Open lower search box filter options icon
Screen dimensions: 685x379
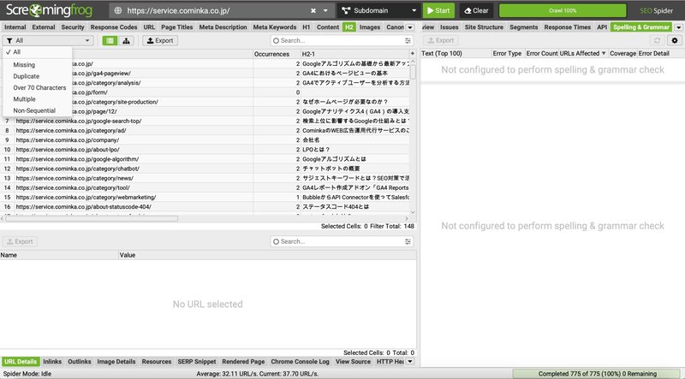tap(408, 241)
